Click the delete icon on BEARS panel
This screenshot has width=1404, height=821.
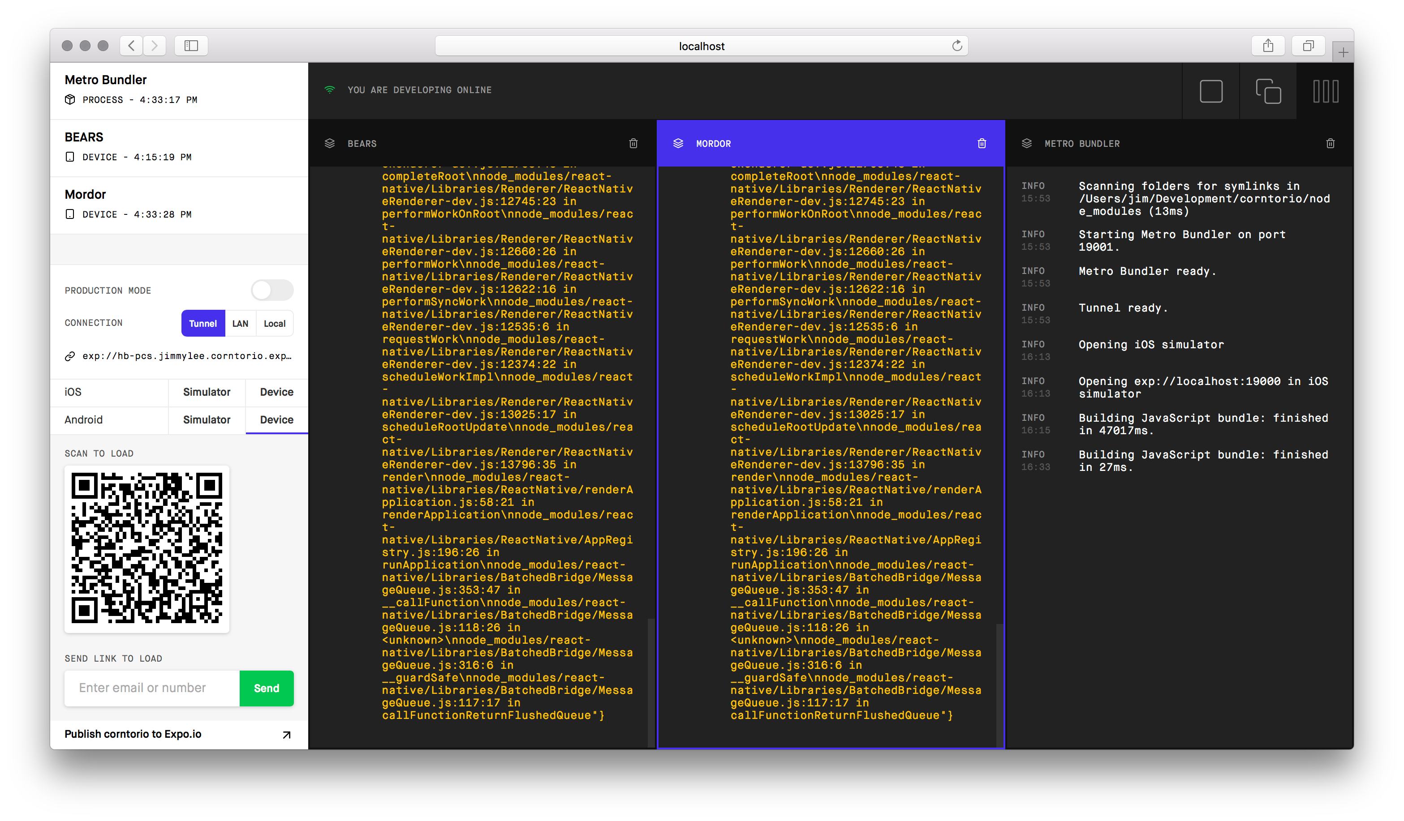pos(633,144)
